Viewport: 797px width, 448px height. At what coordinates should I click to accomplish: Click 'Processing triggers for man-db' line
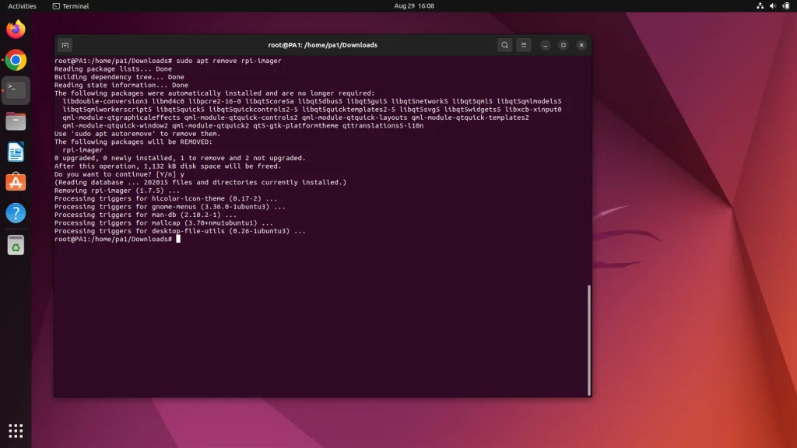(146, 215)
